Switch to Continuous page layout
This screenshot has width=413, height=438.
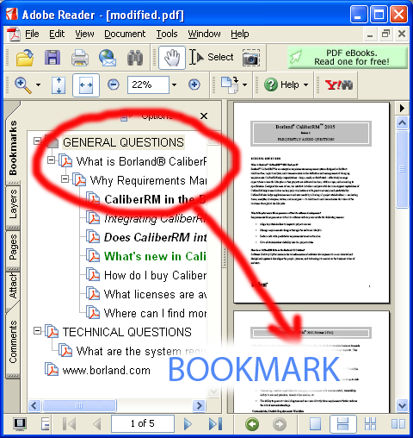[x=343, y=424]
